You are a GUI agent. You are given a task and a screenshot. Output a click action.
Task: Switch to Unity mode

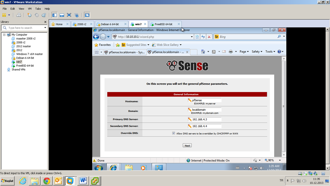(77, 15)
